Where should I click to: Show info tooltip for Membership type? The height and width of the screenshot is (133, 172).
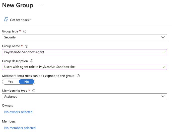34,91
